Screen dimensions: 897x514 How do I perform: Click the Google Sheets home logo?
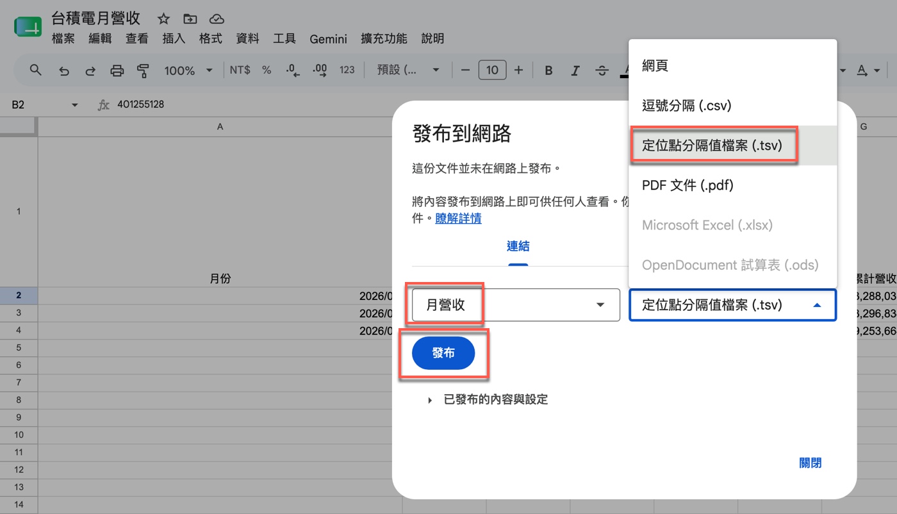(x=28, y=27)
